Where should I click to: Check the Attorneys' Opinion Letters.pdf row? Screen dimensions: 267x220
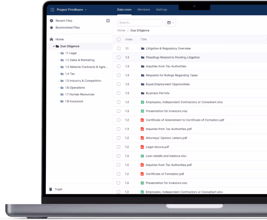pos(118,138)
